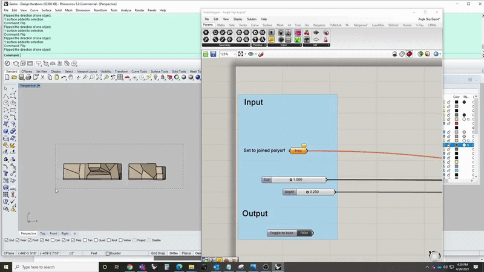Image resolution: width=484 pixels, height=272 pixels.
Task: Click the Depth slider at value 0.250
Action: [x=309, y=192]
